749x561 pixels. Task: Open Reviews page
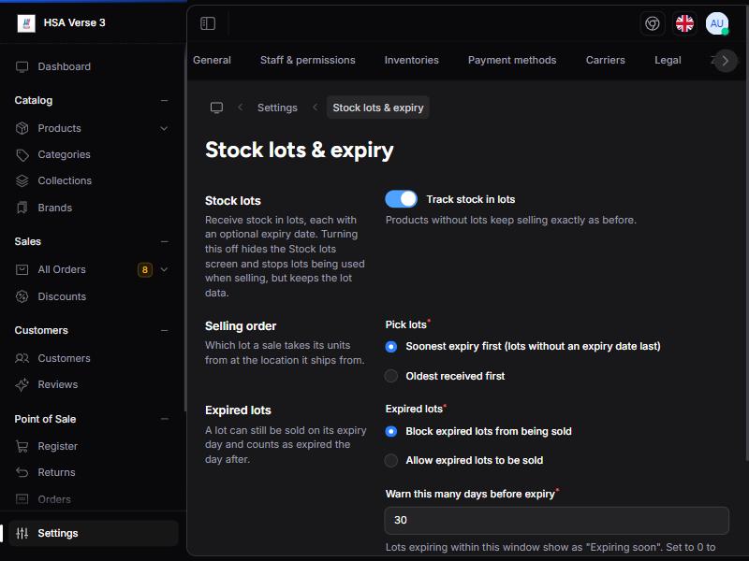[x=57, y=384]
